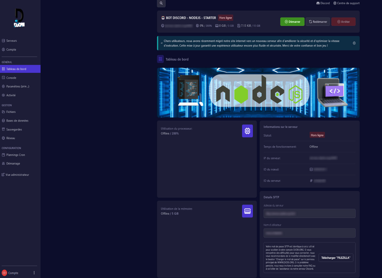Click the Console sidebar icon
This screenshot has height=278, width=382.
pyautogui.click(x=3, y=78)
